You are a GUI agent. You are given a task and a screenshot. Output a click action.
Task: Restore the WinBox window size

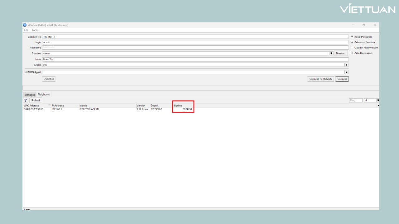tap(364, 25)
